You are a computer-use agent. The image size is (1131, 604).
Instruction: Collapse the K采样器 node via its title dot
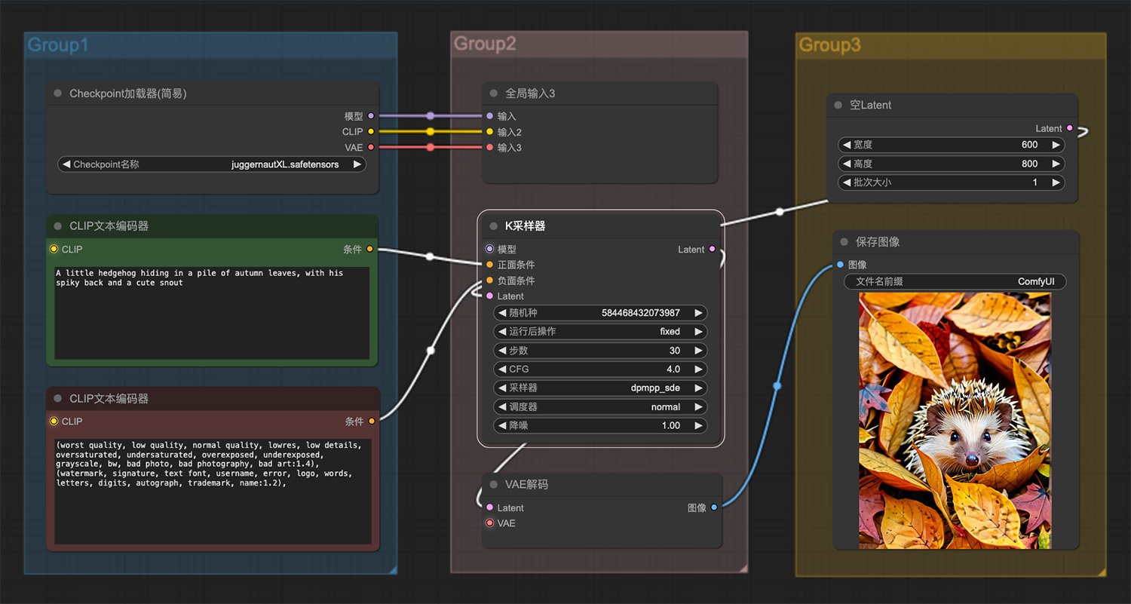494,226
